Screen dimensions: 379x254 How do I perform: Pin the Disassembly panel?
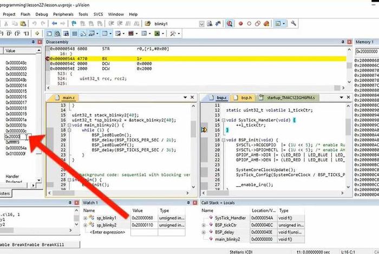point(343,42)
